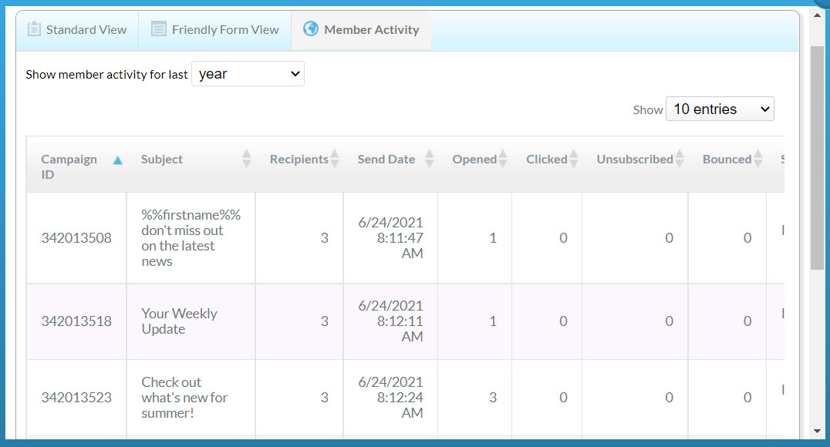
Task: Click the Opened column sort arrows
Action: pos(503,160)
